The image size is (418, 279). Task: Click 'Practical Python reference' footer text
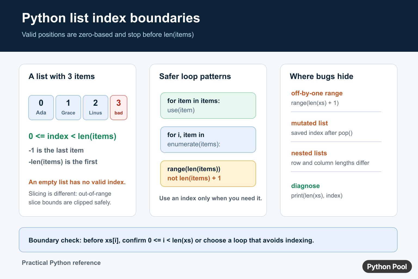61,263
